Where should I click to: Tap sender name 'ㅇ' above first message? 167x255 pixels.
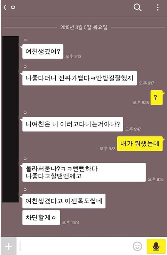point(25,40)
